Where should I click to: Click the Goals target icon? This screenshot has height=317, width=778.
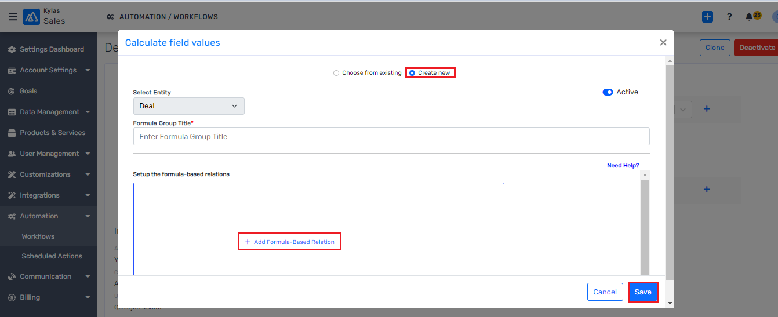pos(12,91)
